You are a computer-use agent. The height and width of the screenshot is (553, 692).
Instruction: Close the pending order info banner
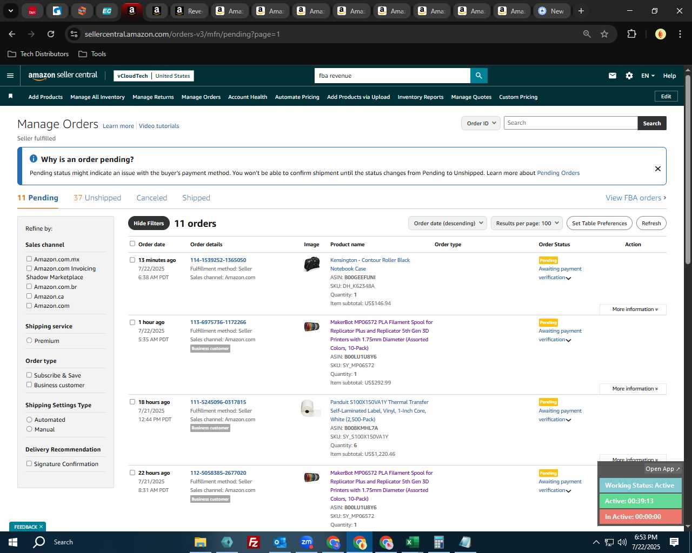(658, 168)
